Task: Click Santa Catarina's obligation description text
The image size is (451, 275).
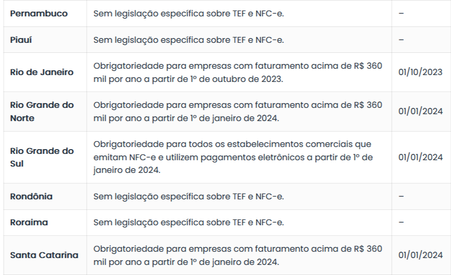Action: click(x=237, y=255)
